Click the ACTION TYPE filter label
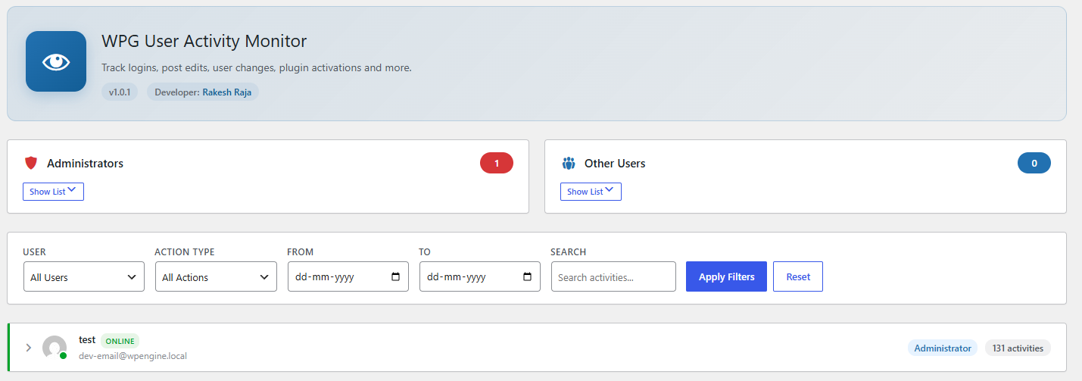Image resolution: width=1082 pixels, height=381 pixels. point(185,251)
